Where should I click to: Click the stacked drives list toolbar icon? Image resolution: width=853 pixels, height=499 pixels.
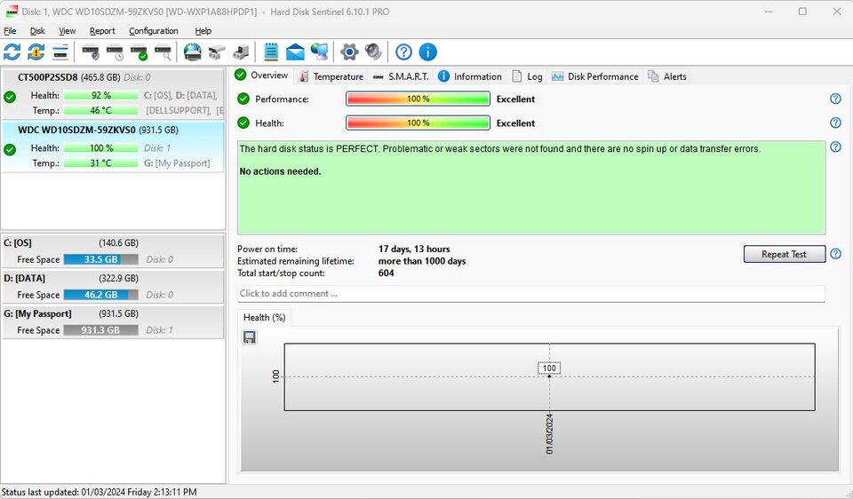pos(60,52)
